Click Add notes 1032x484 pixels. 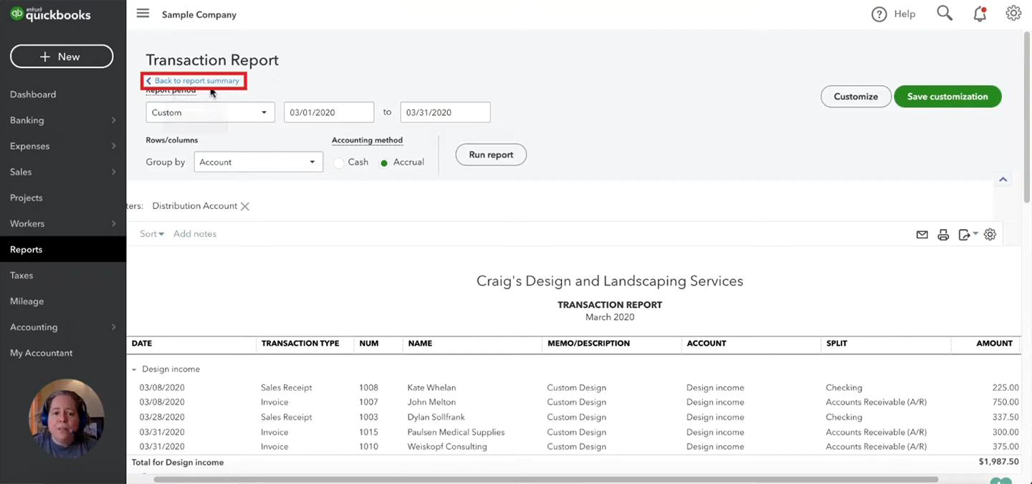(x=195, y=234)
